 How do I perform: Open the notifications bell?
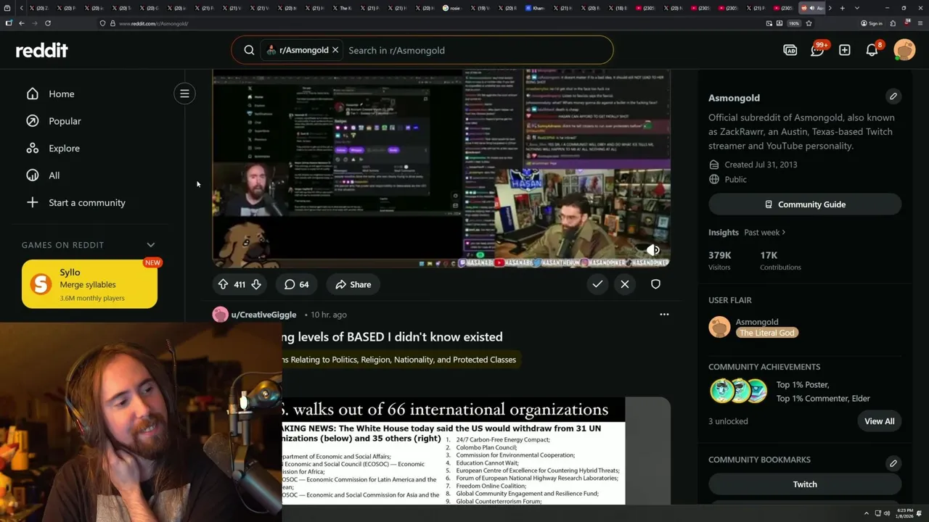click(x=872, y=50)
